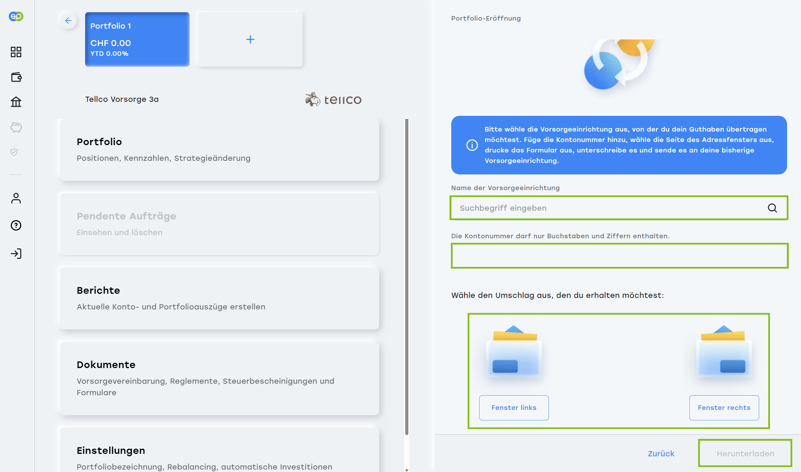Image resolution: width=801 pixels, height=472 pixels.
Task: Open Pendente Aufträge card
Action: (x=219, y=224)
